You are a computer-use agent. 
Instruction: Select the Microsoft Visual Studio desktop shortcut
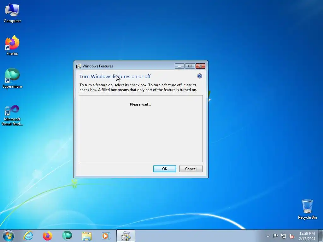tap(12, 115)
